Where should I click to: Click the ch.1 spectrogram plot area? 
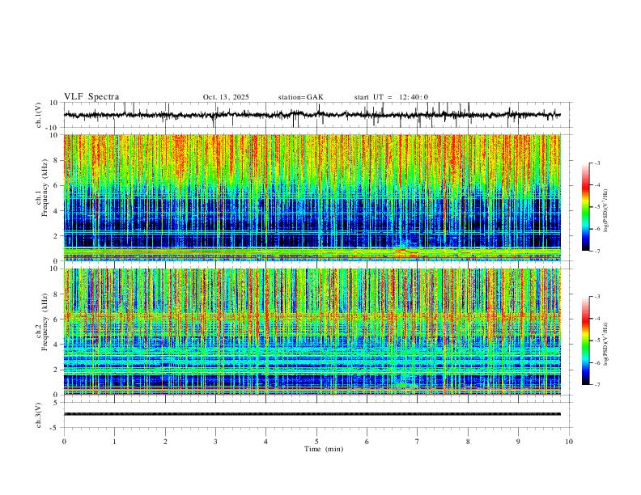[x=312, y=197]
